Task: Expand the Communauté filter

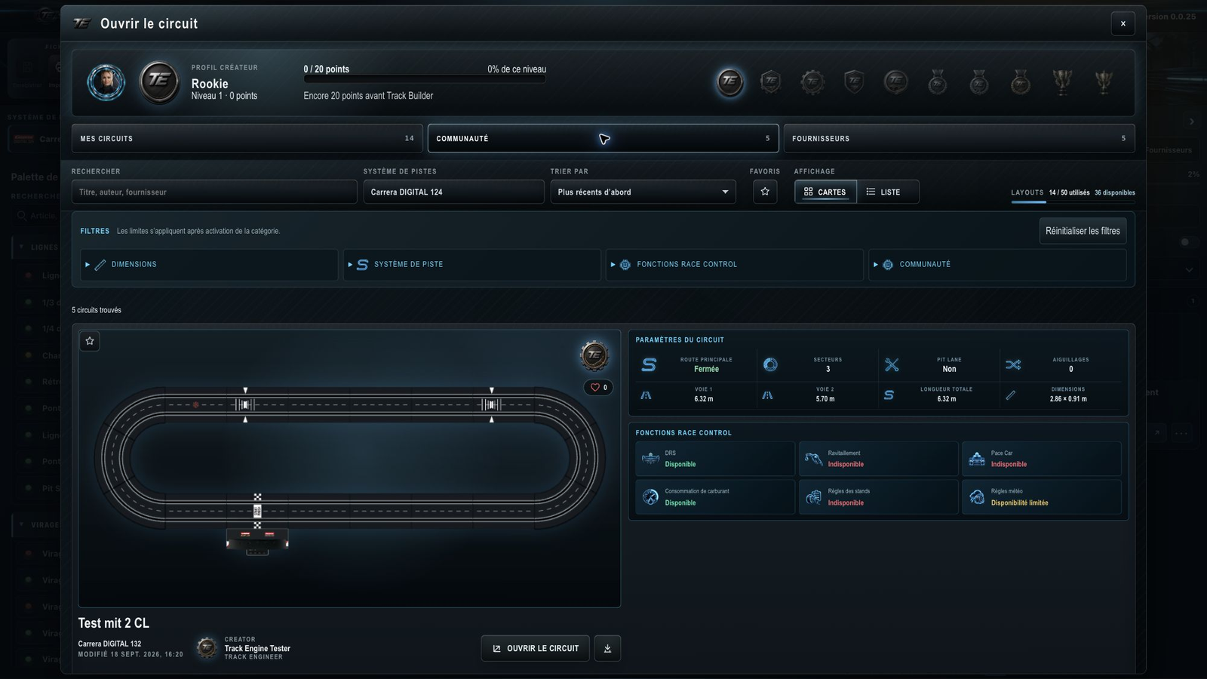Action: click(997, 265)
